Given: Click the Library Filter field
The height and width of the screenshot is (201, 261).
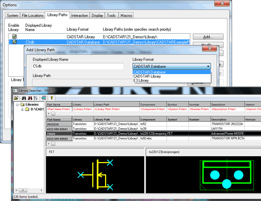Looking at the screenshot, I should tap(83, 109).
